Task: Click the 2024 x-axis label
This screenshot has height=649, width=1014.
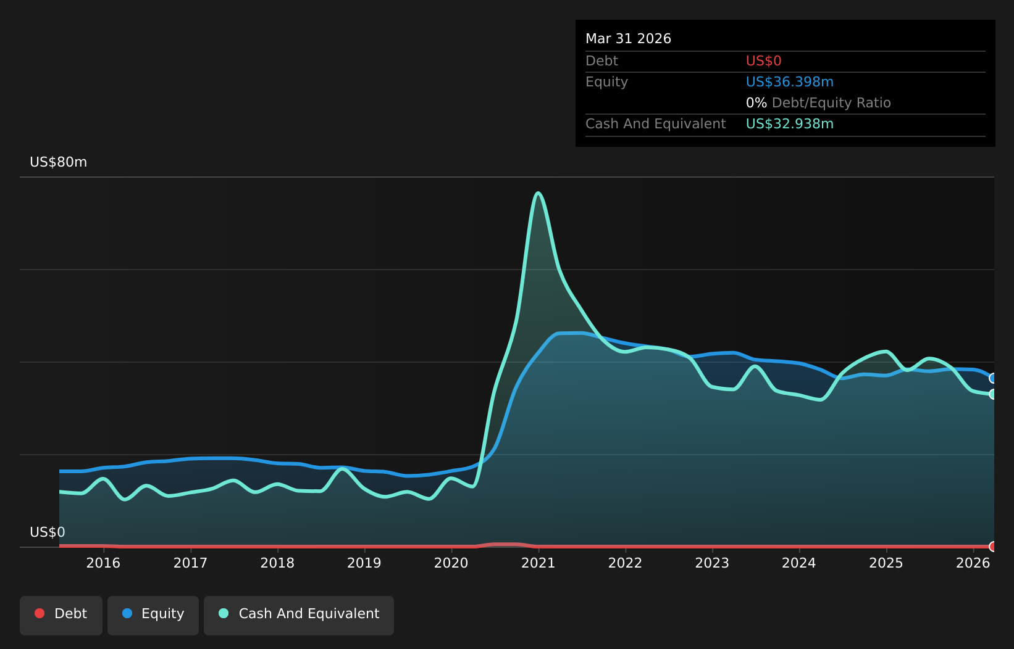Action: coord(799,563)
